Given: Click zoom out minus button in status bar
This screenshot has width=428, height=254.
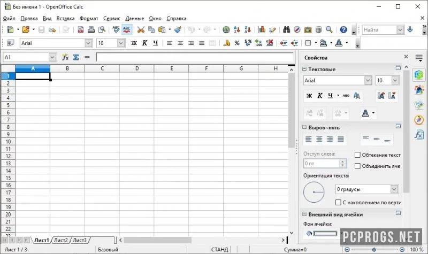Looking at the screenshot, I should point(347,249).
